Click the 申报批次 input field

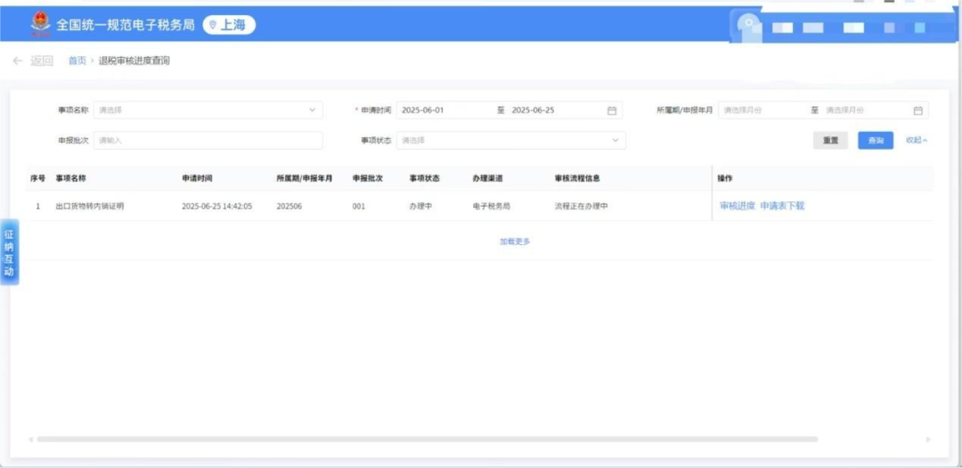(x=208, y=140)
